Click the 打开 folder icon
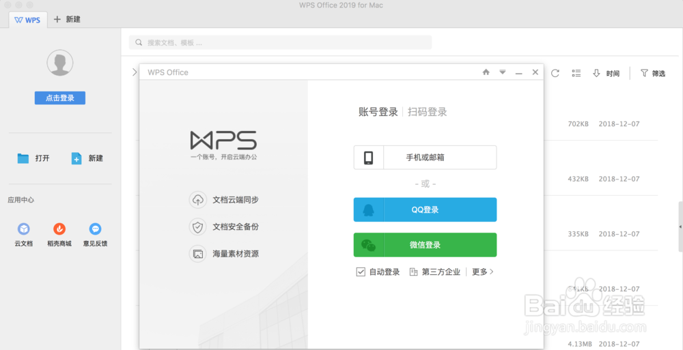This screenshot has width=683, height=350. tap(23, 158)
